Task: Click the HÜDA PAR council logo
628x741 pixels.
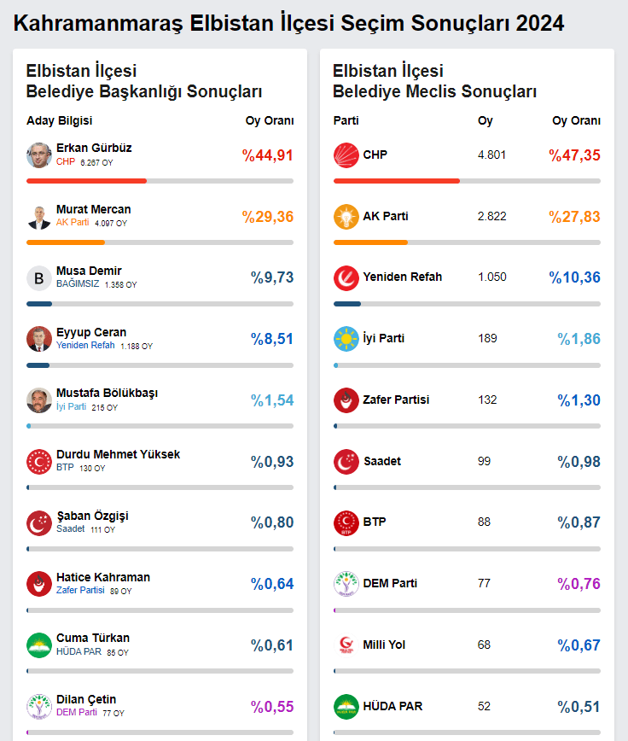Action: 346,707
